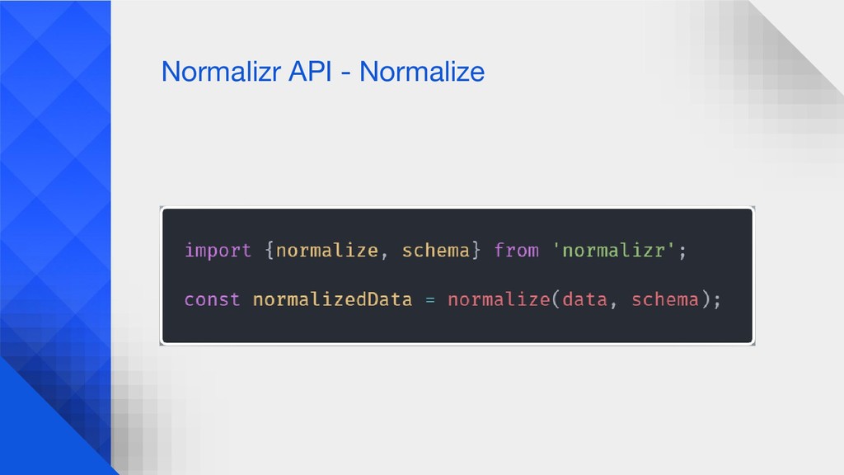Click the normalize function call
Screen dimensions: 844x475
coord(499,299)
